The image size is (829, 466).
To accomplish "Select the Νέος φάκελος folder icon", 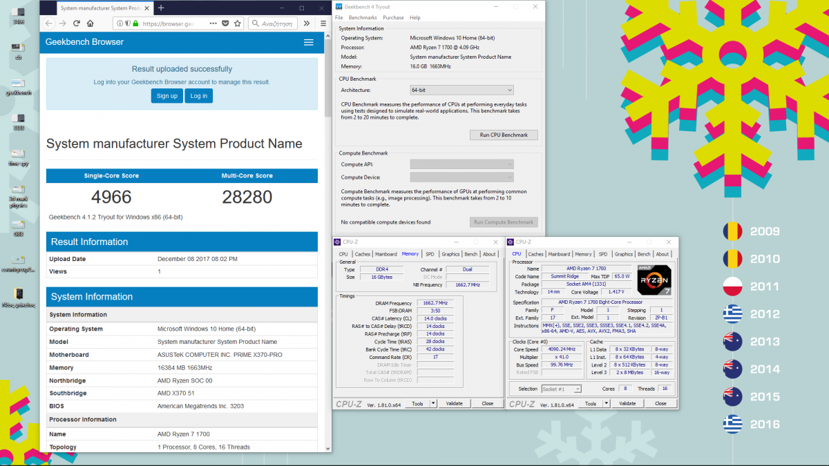I will (x=19, y=298).
